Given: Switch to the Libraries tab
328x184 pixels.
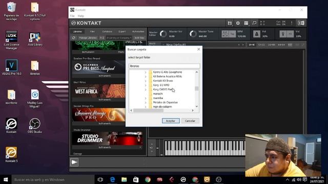Looking at the screenshot, I should click(x=77, y=32).
